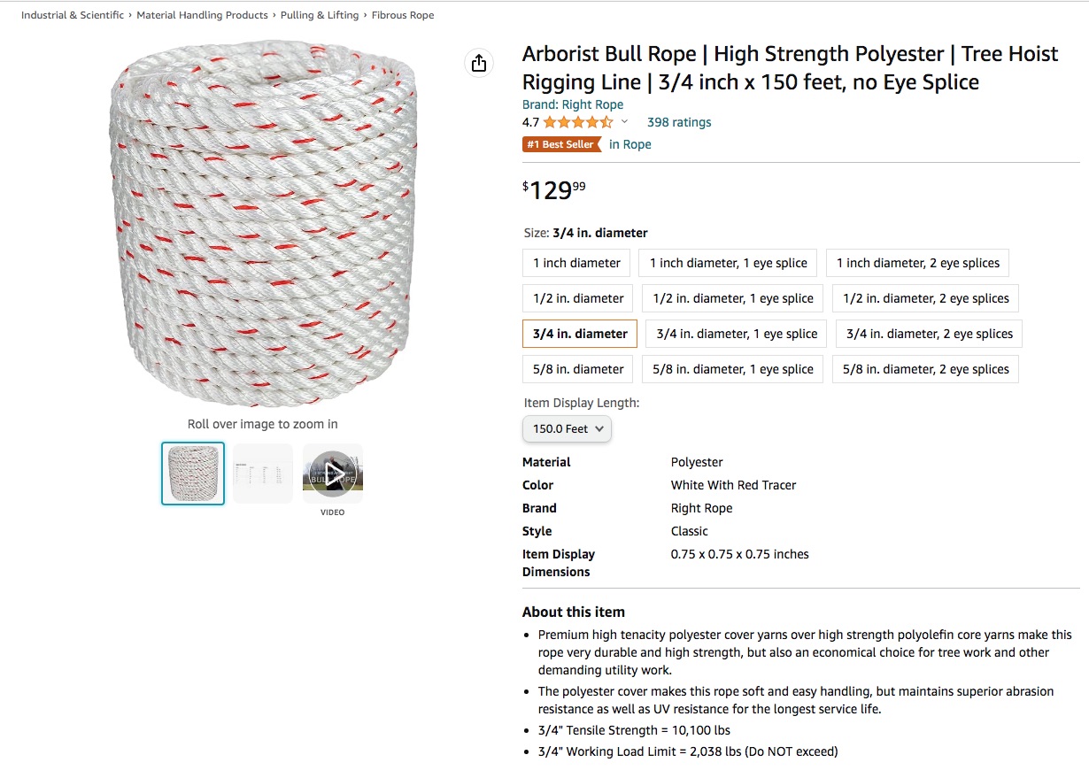This screenshot has width=1089, height=778.
Task: Click the orange star rating icons
Action: (x=577, y=122)
